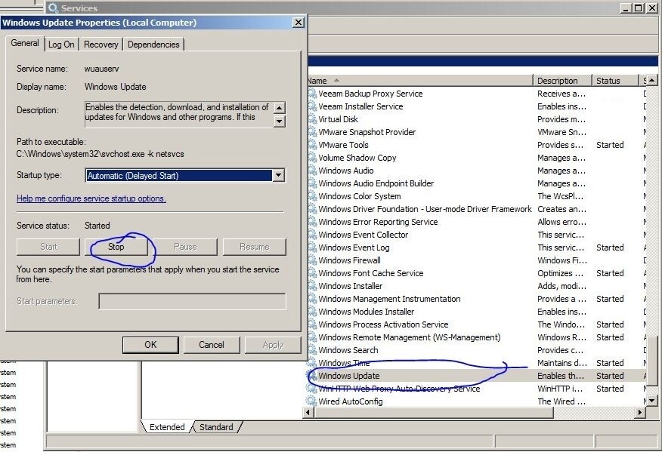Viewport: 662px width, 452px height.
Task: Click the Startup type dropdown arrow
Action: pyautogui.click(x=280, y=175)
